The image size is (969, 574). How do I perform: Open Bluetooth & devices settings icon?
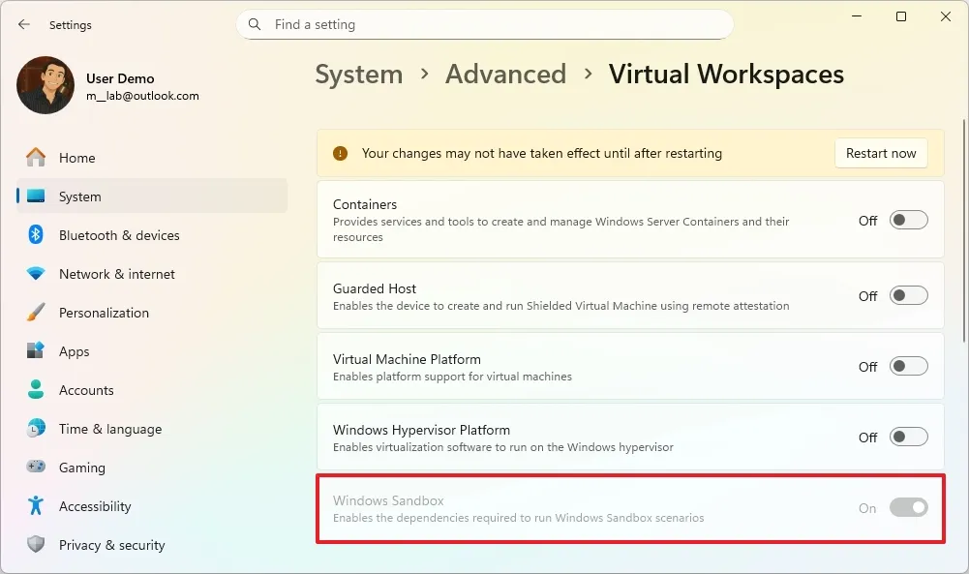(x=35, y=235)
